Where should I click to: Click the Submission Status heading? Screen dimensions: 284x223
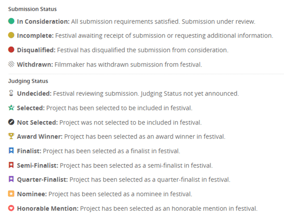coord(33,9)
